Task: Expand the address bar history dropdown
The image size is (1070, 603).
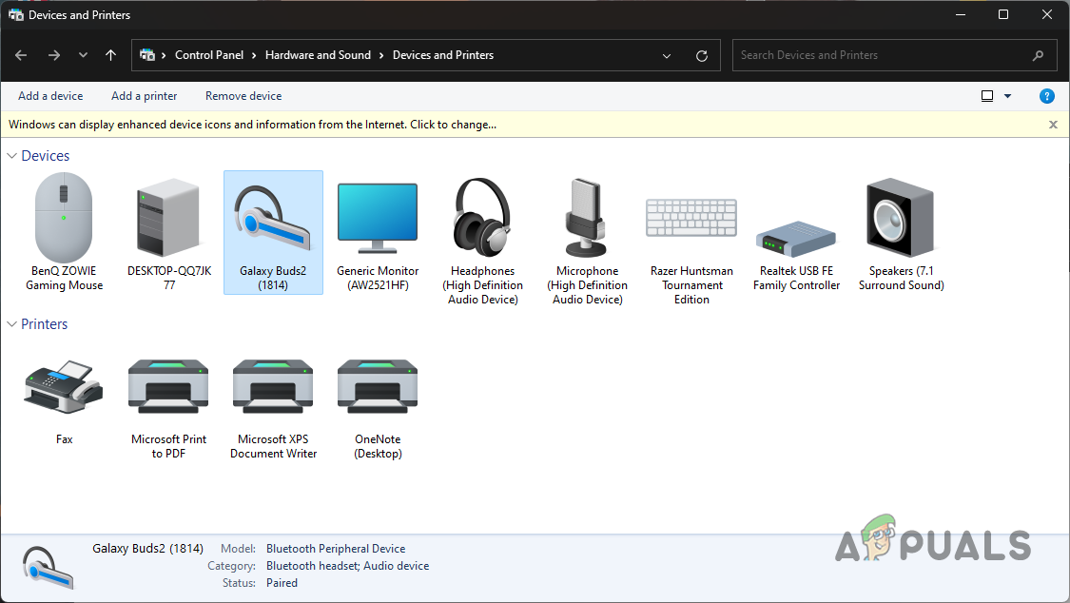Action: coord(668,55)
